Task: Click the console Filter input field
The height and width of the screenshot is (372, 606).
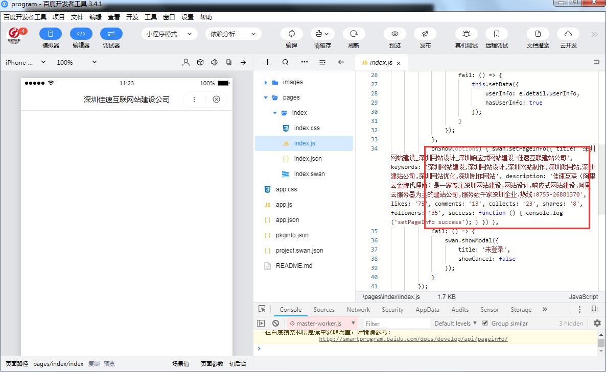Action: 396,324
